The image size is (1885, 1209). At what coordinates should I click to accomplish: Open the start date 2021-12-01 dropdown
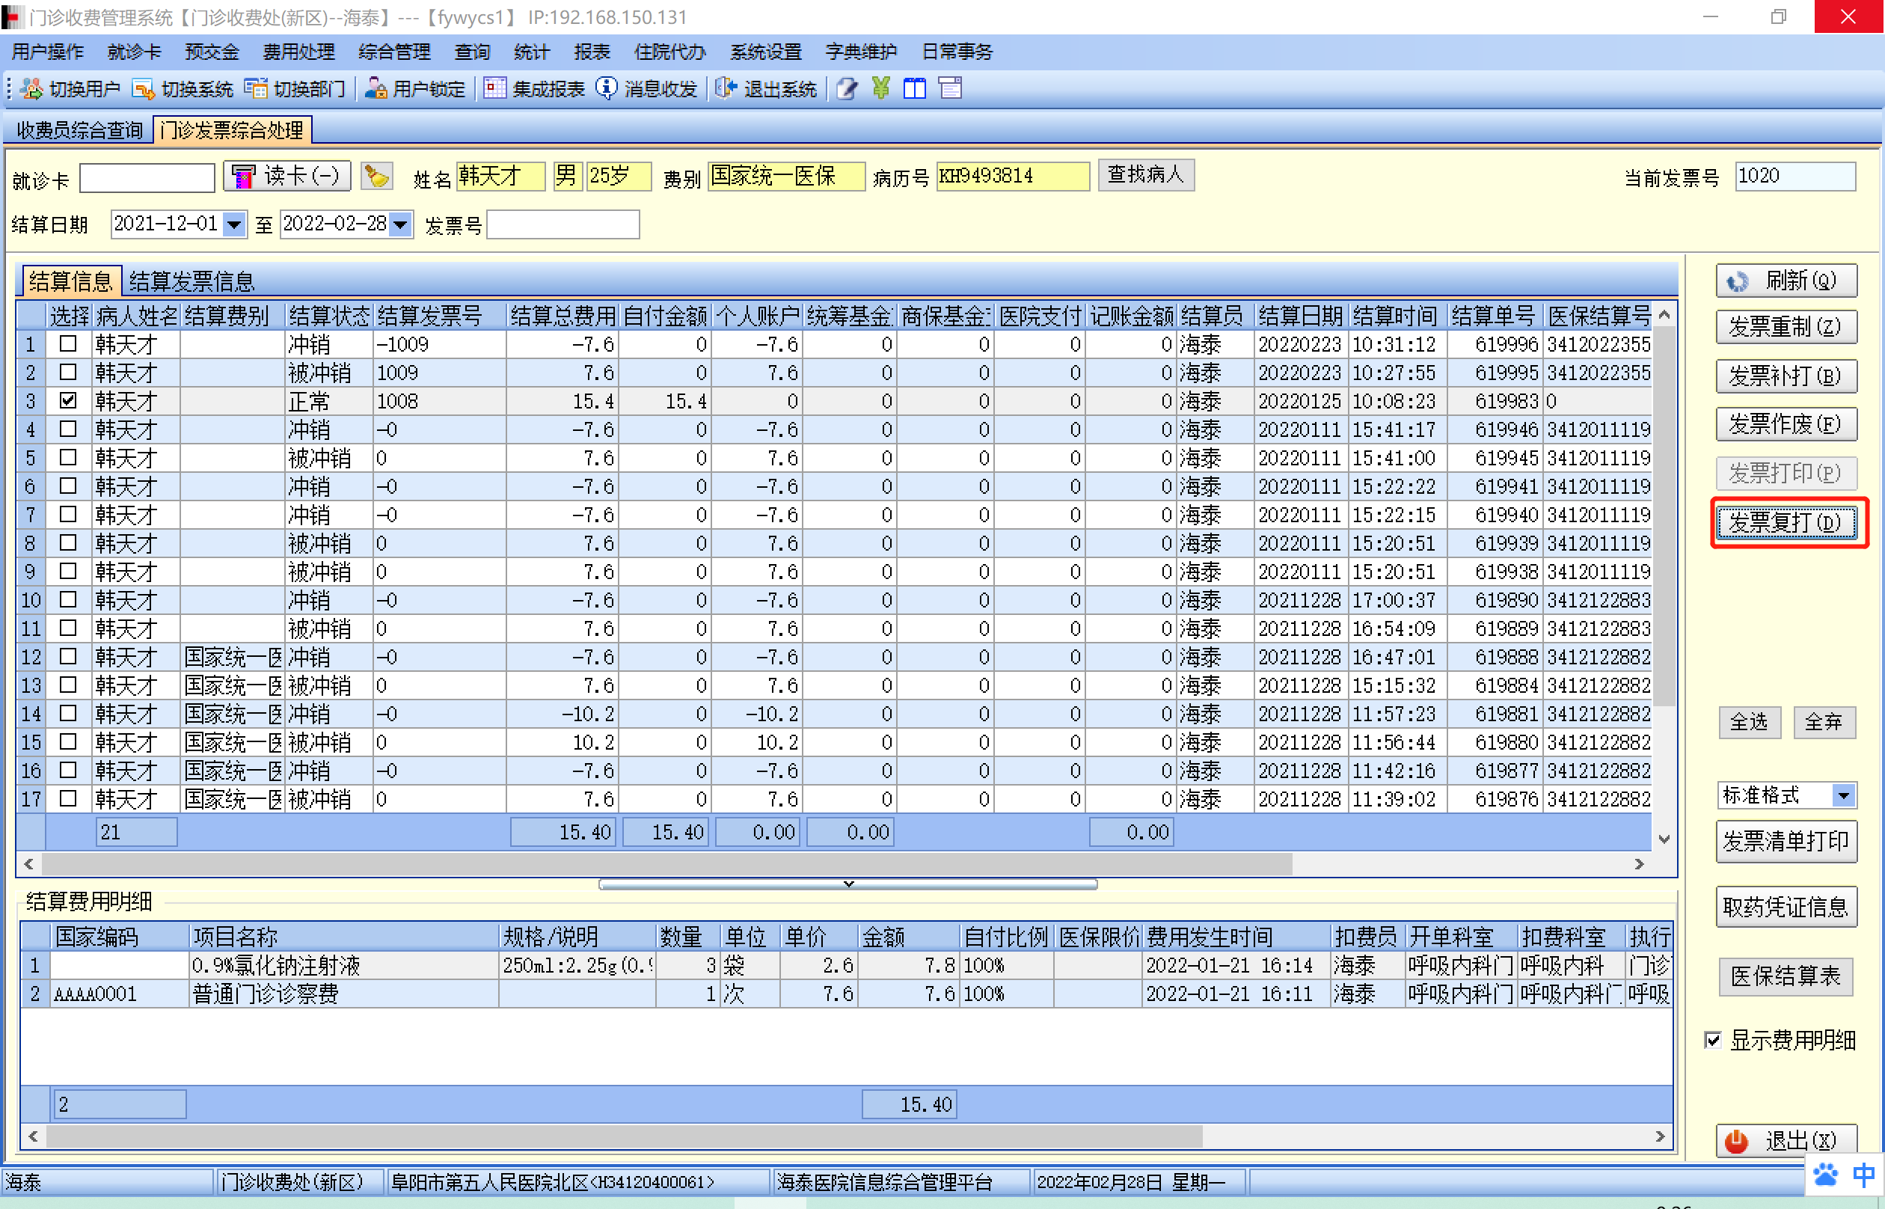pyautogui.click(x=234, y=224)
